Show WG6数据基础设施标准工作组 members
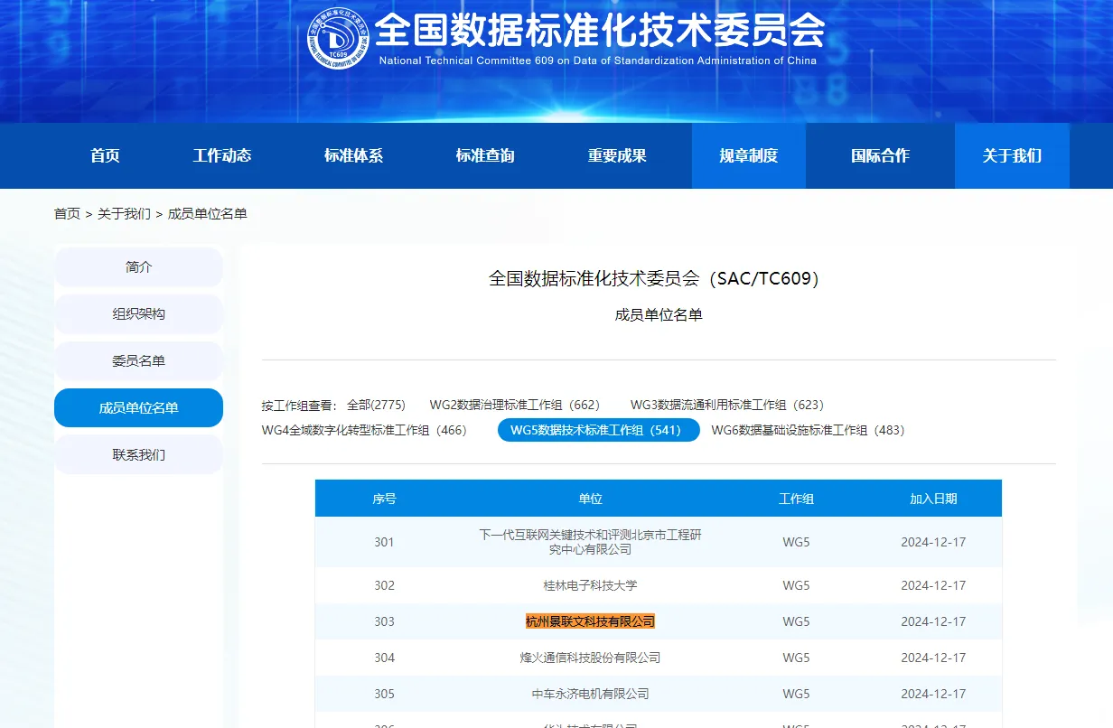The image size is (1113, 728). (808, 430)
